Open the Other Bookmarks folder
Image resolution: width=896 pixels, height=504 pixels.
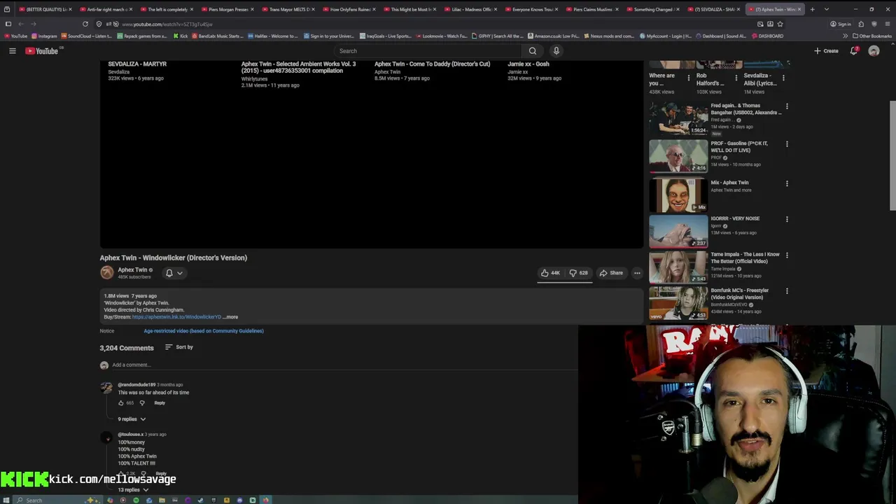point(871,36)
